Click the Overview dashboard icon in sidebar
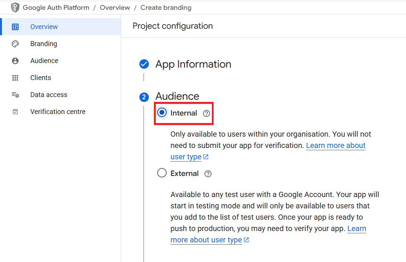 (x=15, y=26)
